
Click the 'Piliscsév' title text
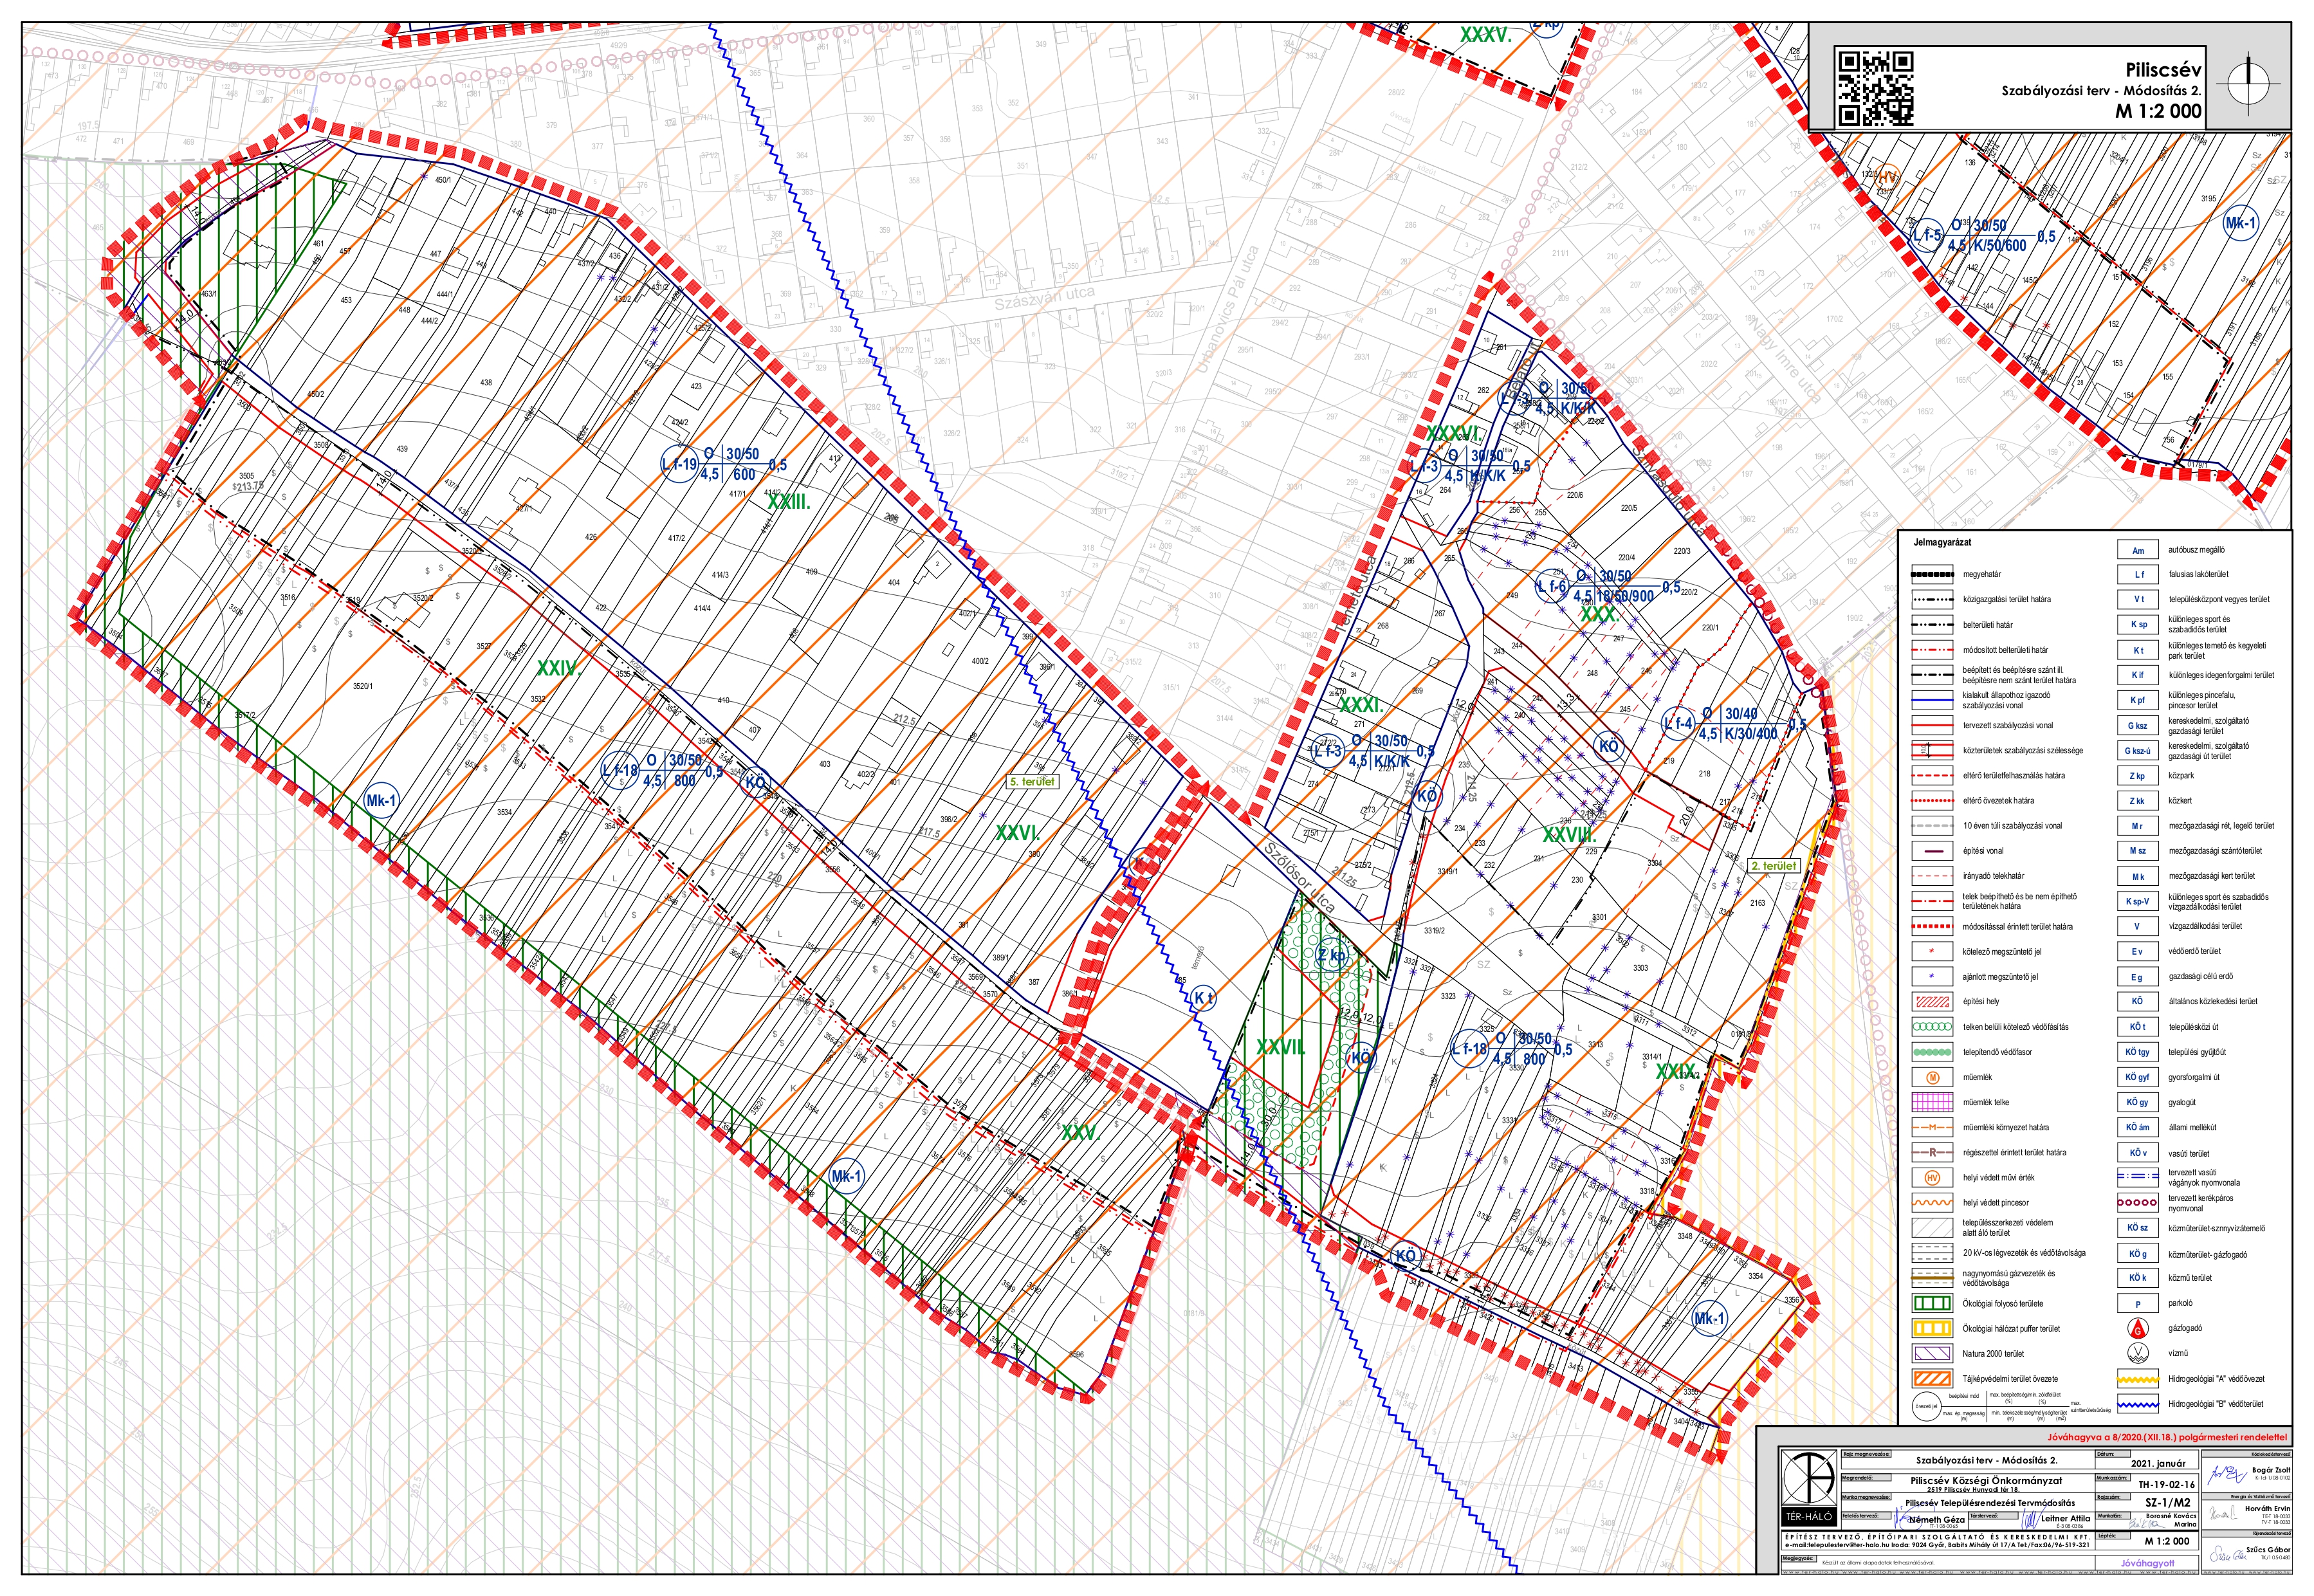pyautogui.click(x=2163, y=70)
